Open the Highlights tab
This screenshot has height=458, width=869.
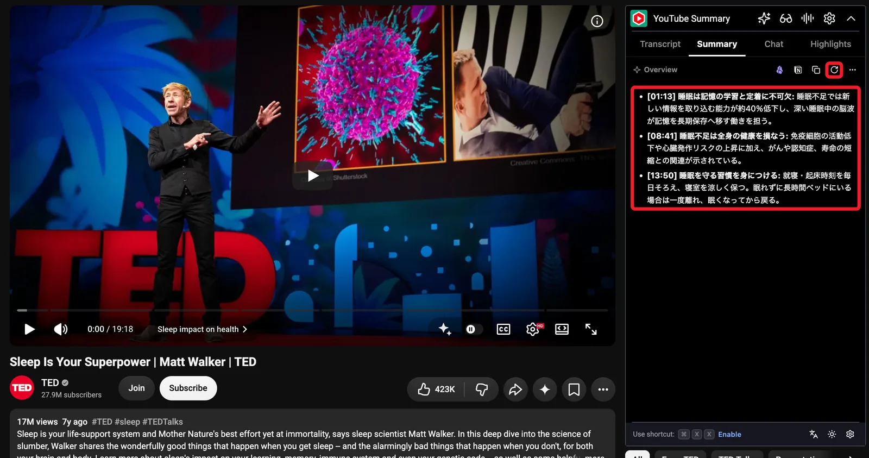(x=830, y=44)
